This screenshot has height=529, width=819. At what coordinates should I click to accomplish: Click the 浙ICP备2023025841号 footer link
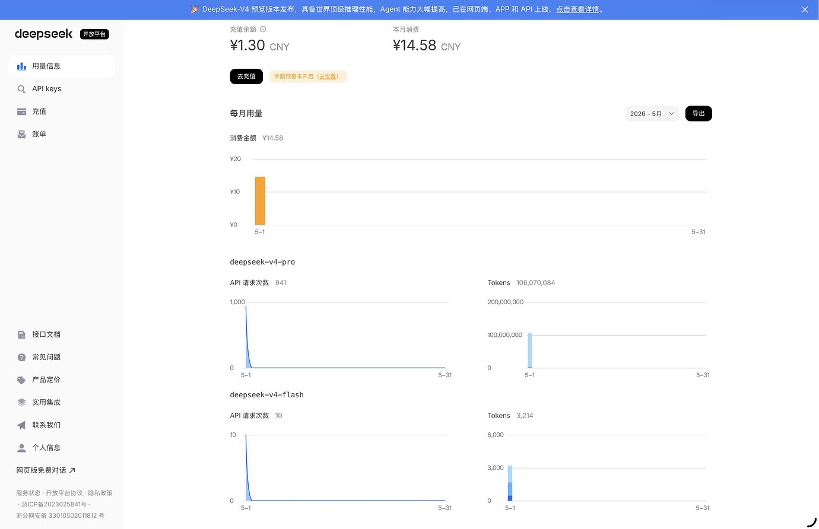pyautogui.click(x=54, y=504)
